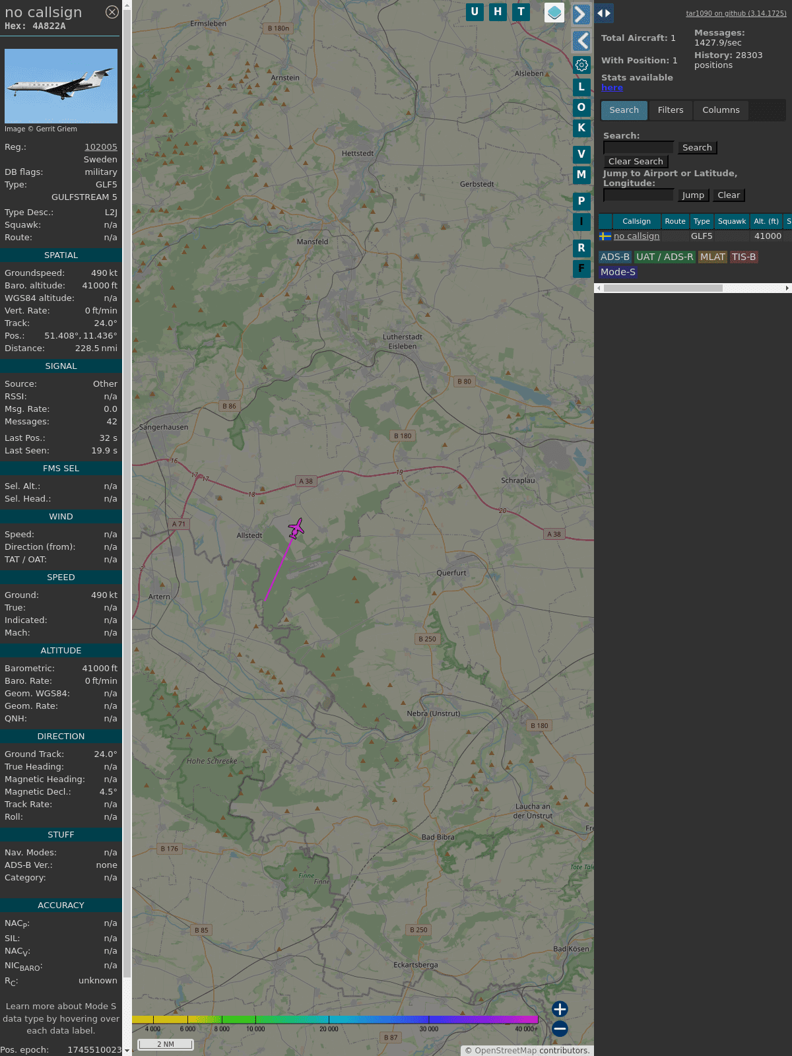This screenshot has width=792, height=1056.
Task: Toggle the MLAT source legend
Action: coord(713,257)
